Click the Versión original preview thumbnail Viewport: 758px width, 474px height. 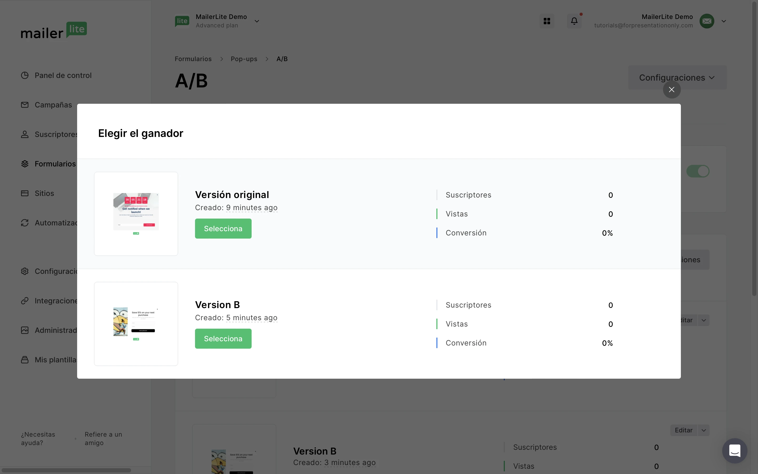pos(136,214)
